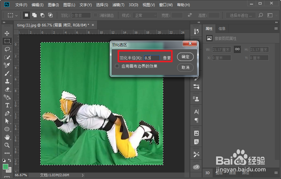The height and width of the screenshot is (179, 281).
Task: Select the Hand tool
Action: (7, 137)
